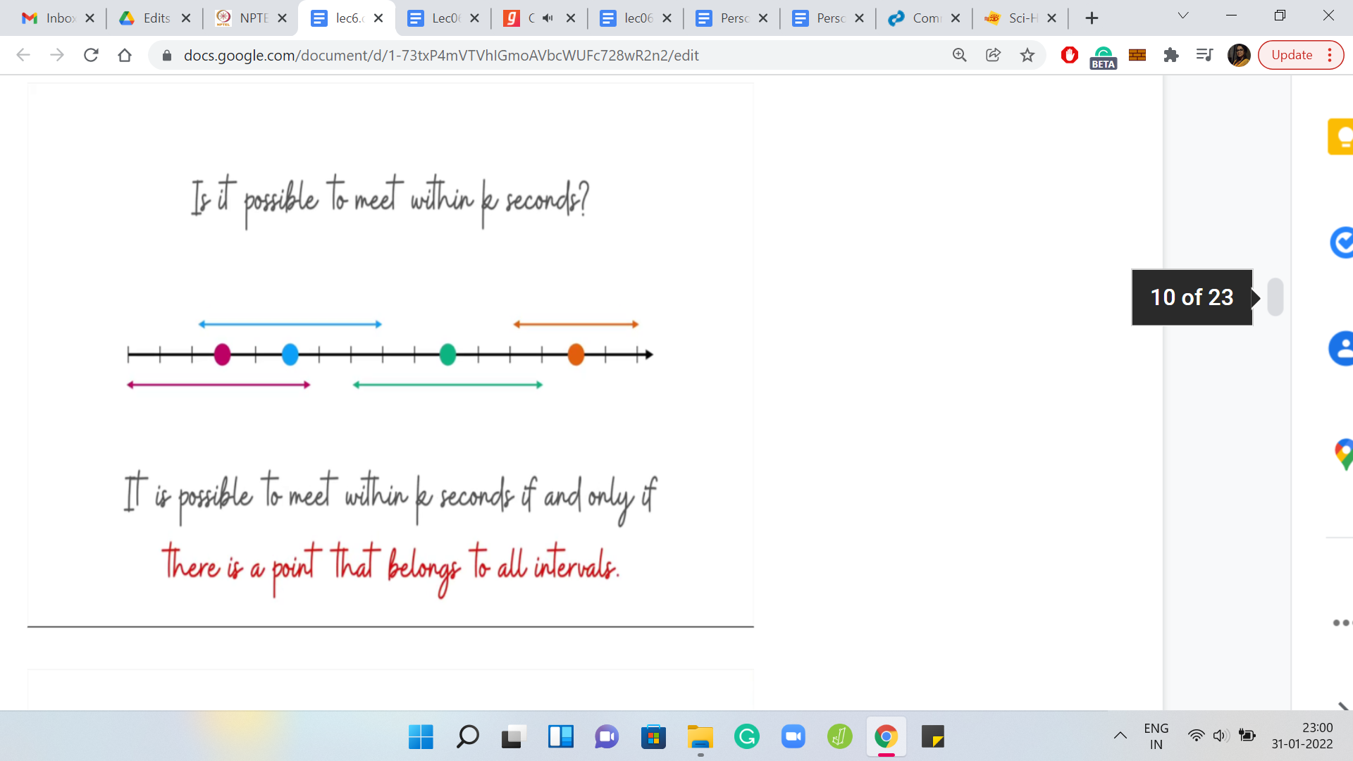This screenshot has height=761, width=1353.
Task: Mute the audio-playing tab speaker icon
Action: [x=548, y=18]
